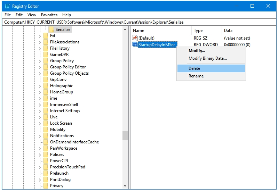The image size is (278, 192).
Task: Click the tree pane scroll down arrow
Action: [x=125, y=186]
